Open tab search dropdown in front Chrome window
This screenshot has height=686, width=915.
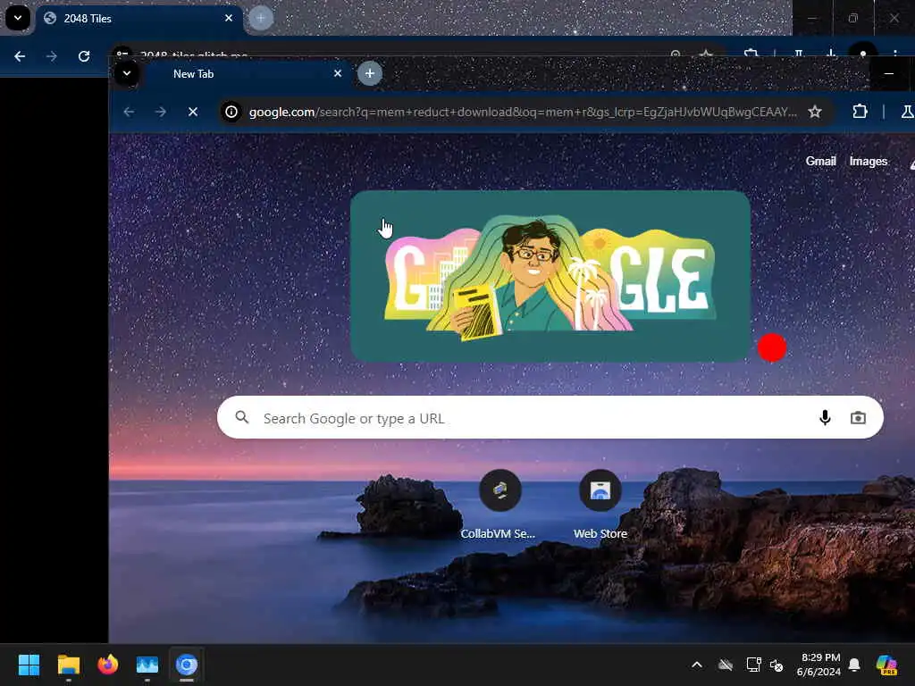127,73
